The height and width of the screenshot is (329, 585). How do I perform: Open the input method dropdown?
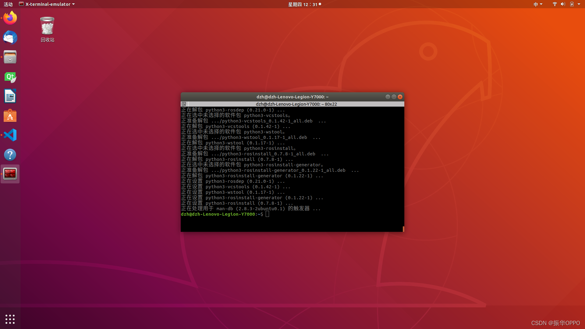click(x=538, y=4)
